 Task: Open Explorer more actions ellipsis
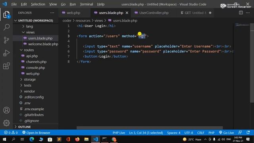(52, 13)
